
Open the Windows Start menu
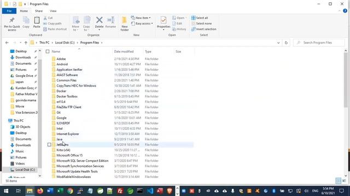6,191
